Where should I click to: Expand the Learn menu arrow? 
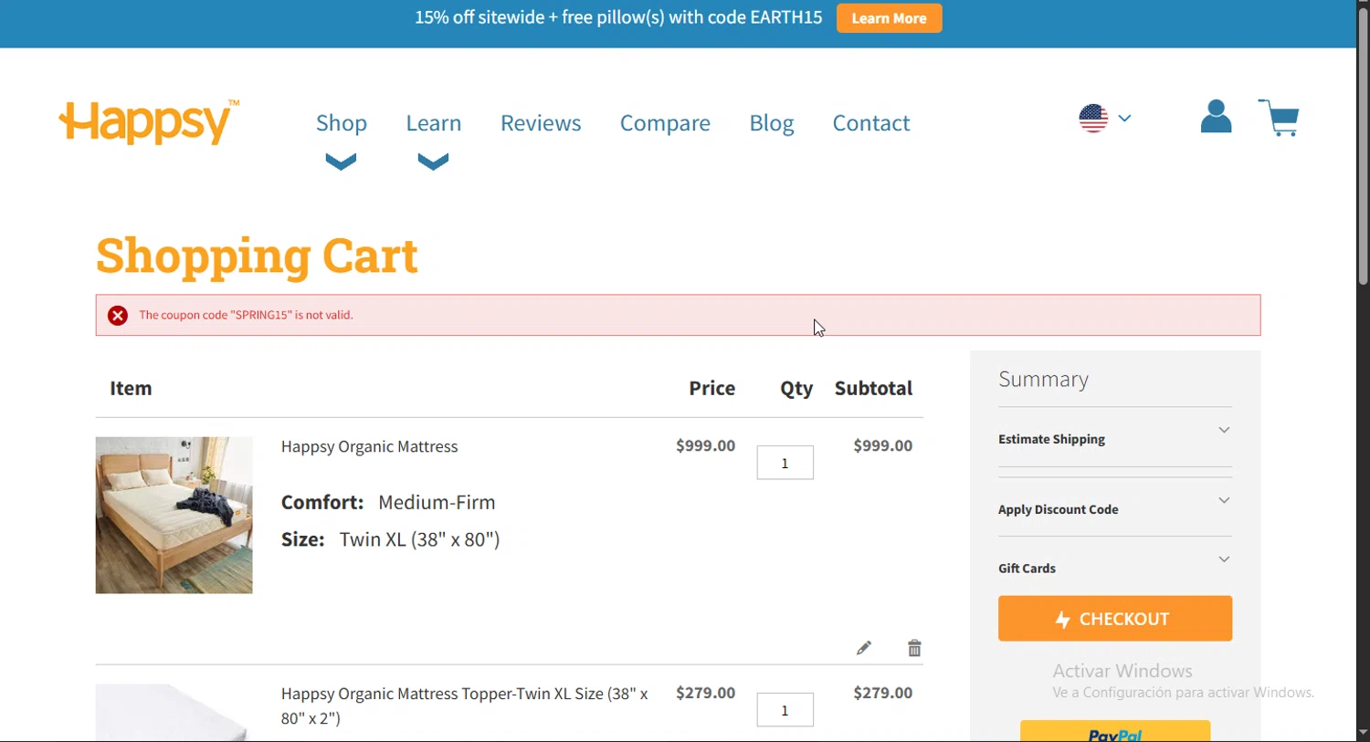coord(433,162)
